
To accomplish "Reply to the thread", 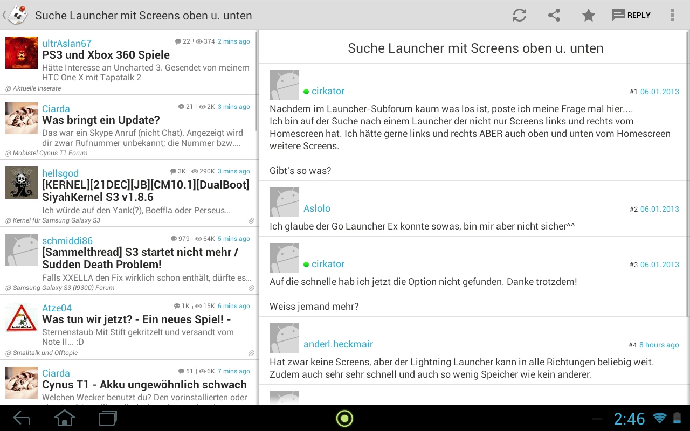I will (632, 15).
